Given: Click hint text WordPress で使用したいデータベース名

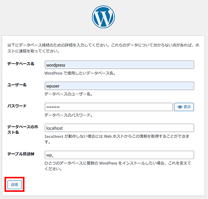Looking at the screenshot, I should click(80, 73).
